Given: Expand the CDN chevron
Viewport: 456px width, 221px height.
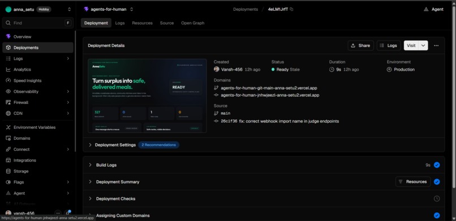Looking at the screenshot, I should (x=68, y=113).
